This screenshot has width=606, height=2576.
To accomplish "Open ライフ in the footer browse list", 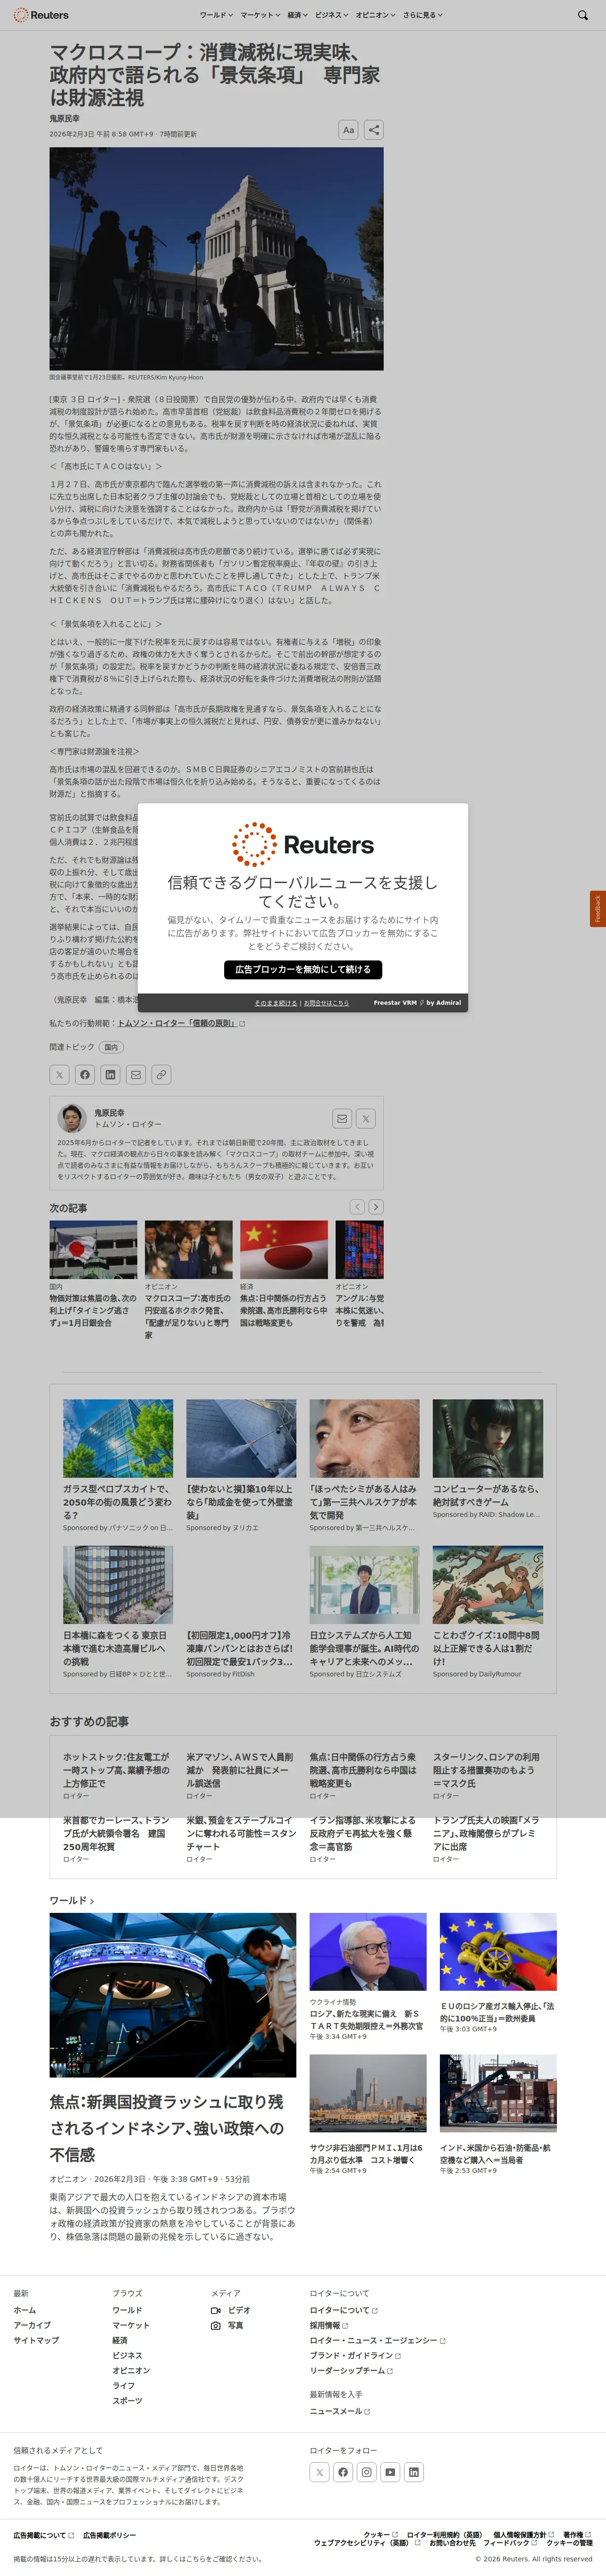I will [123, 2385].
